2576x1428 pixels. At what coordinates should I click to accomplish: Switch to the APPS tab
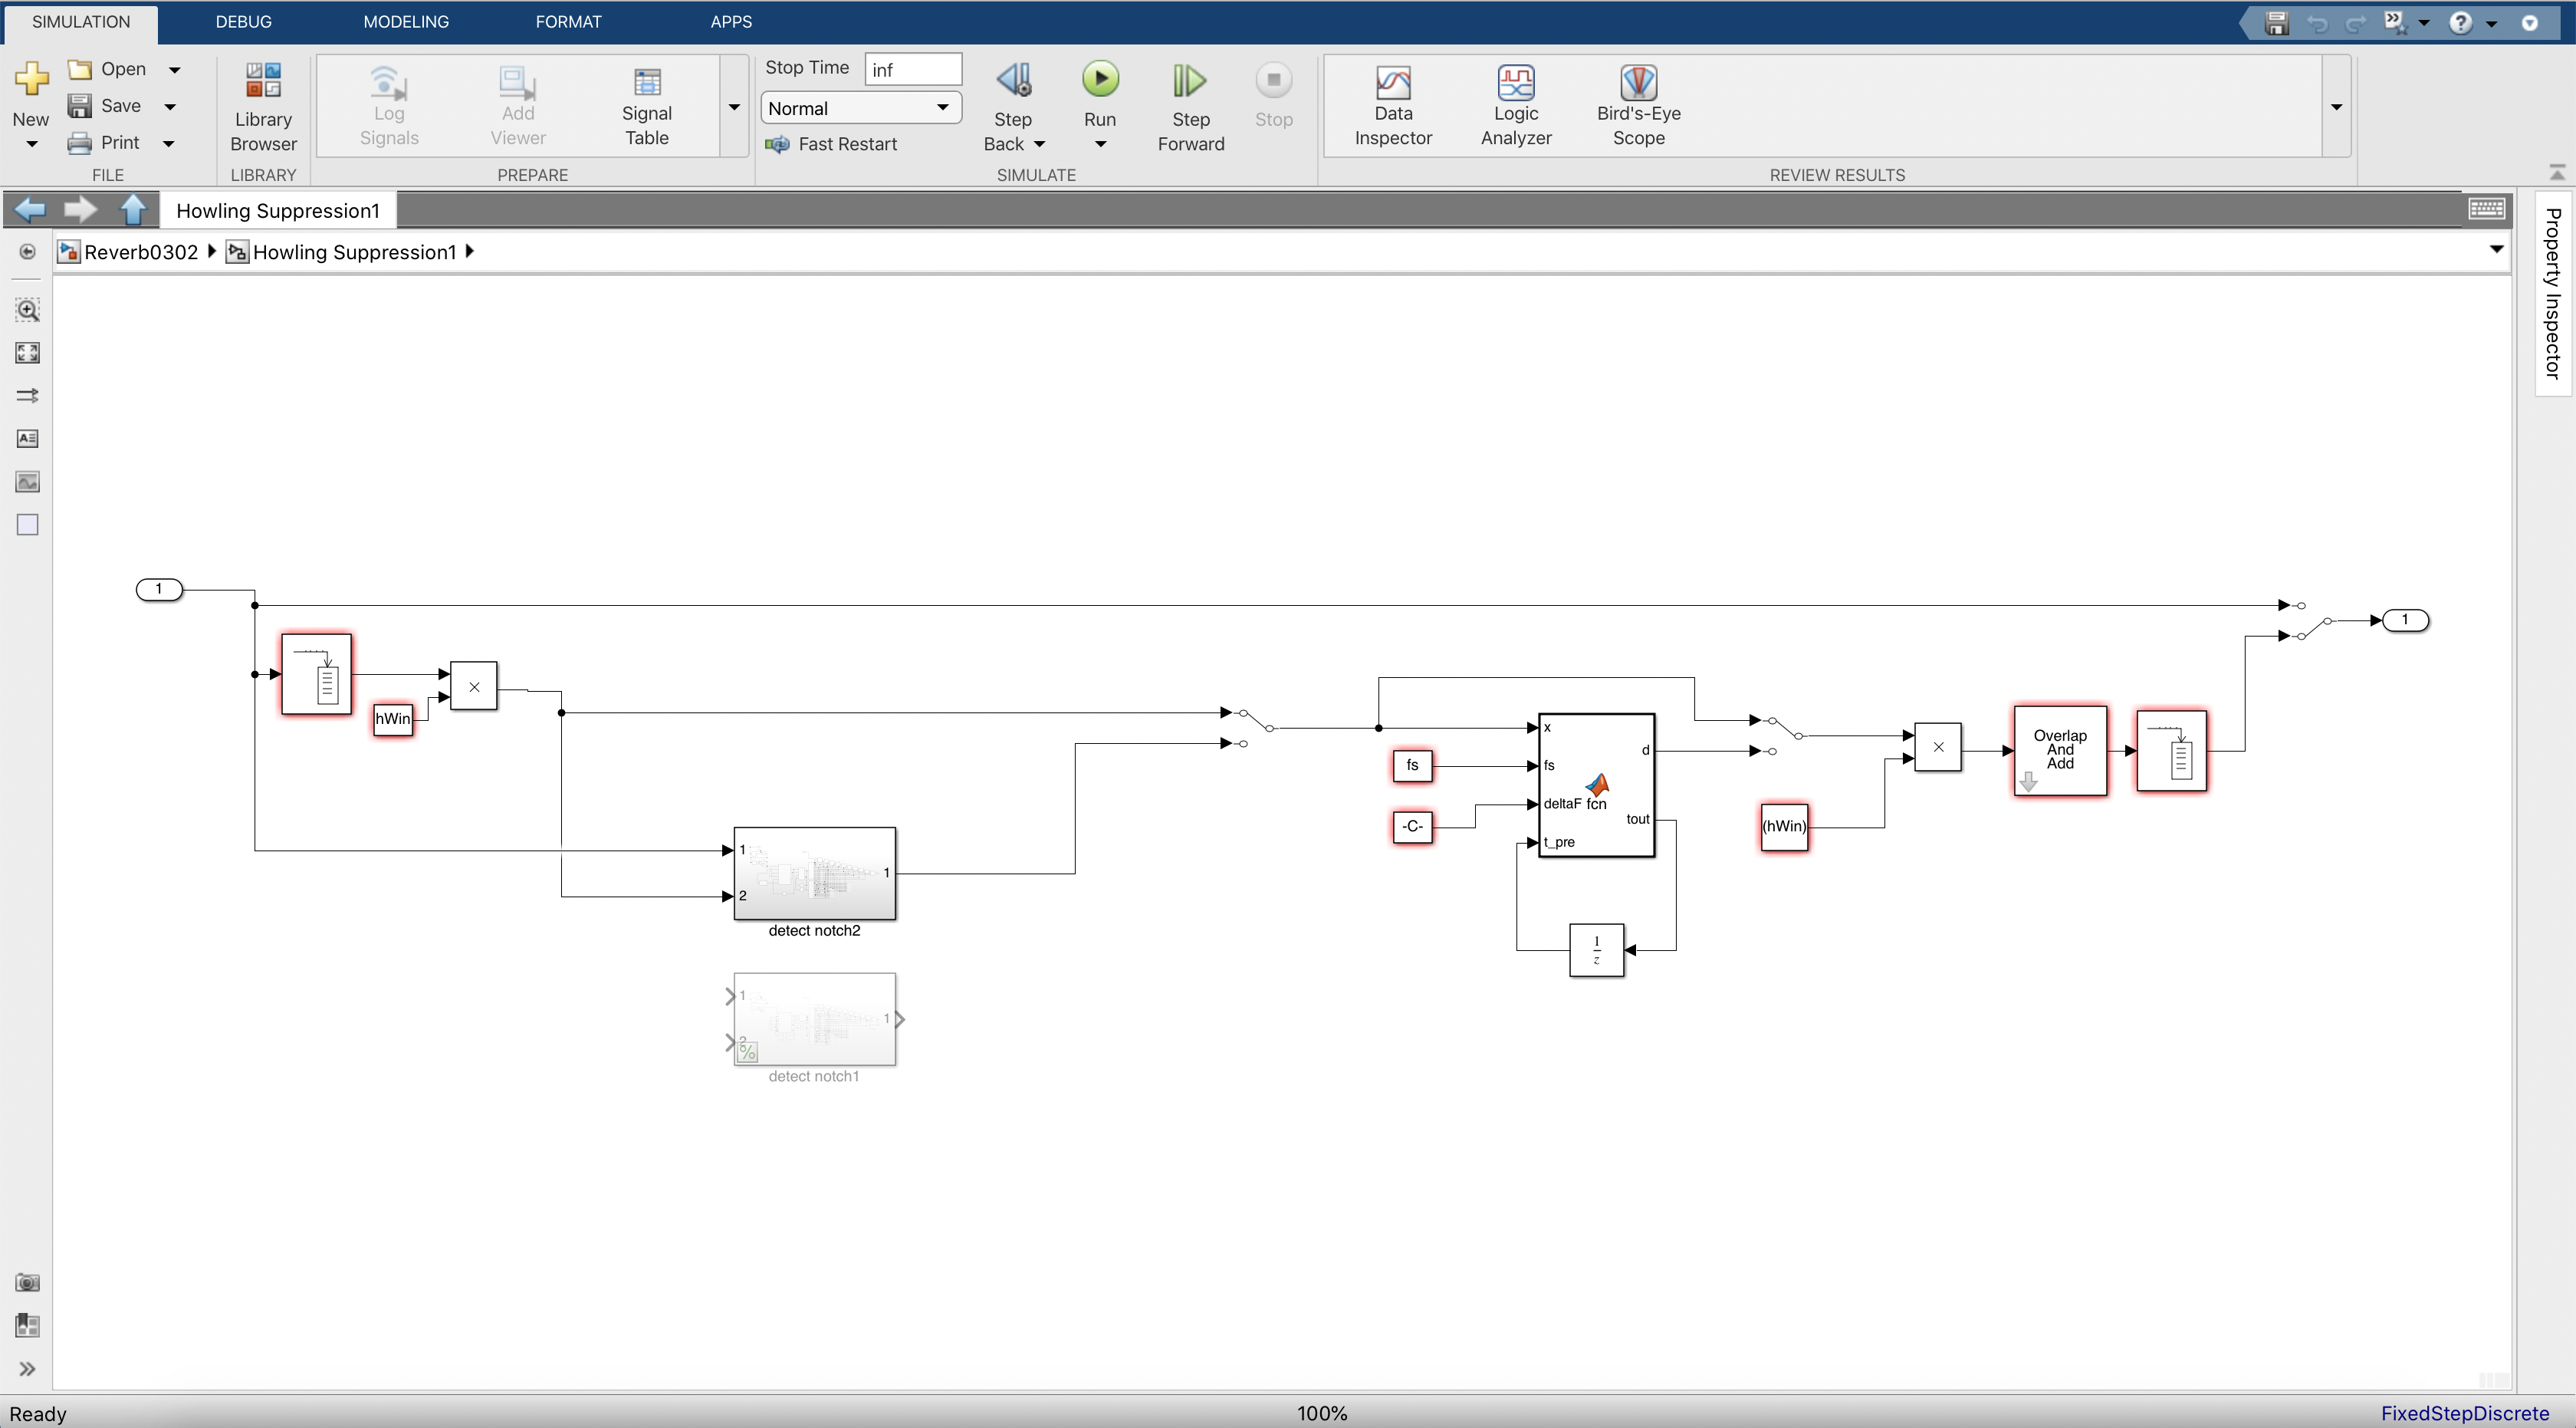pos(731,22)
